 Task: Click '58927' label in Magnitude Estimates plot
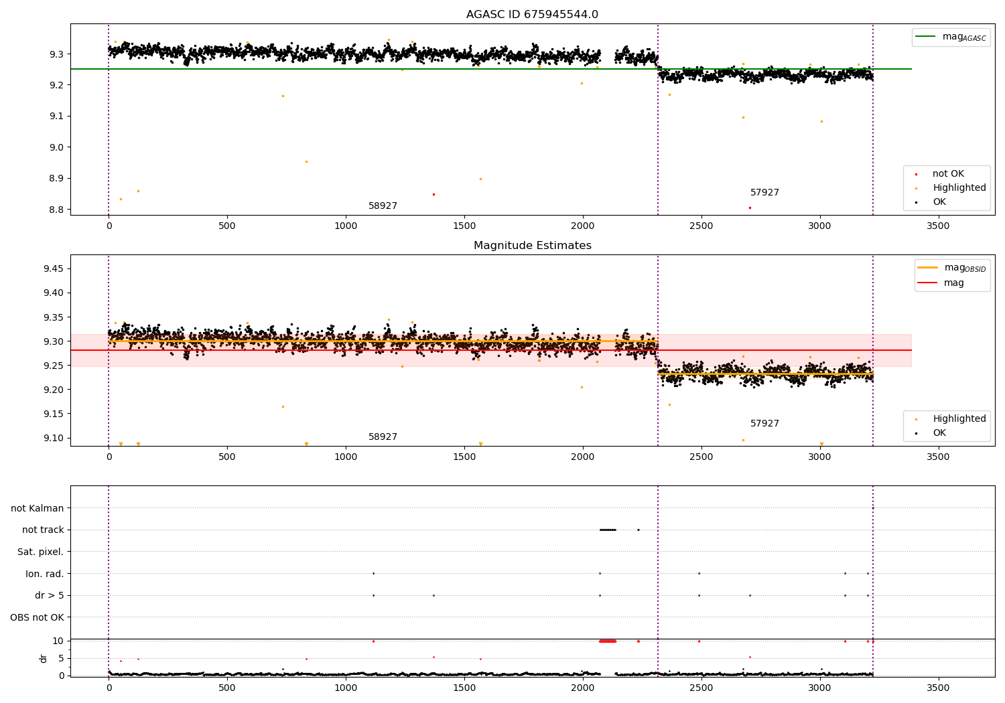pos(383,437)
